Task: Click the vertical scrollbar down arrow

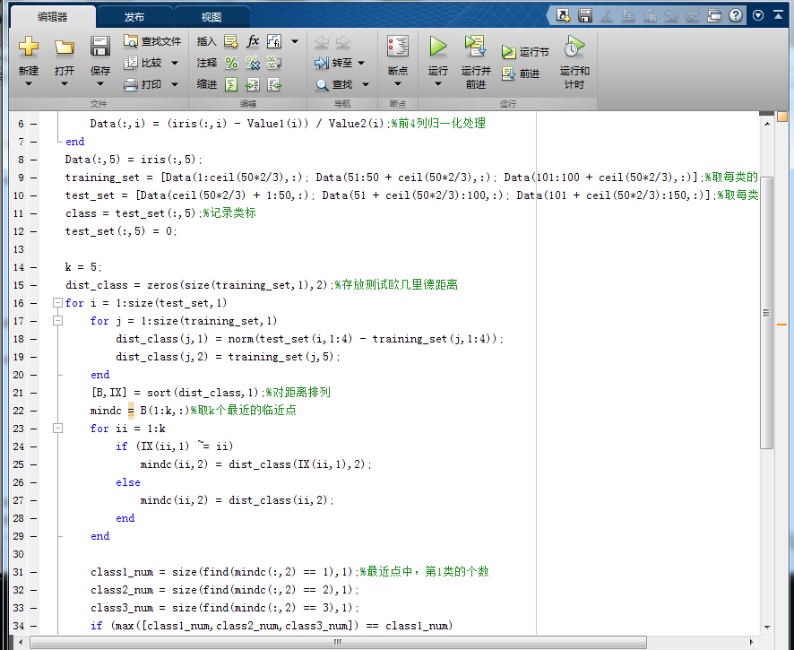Action: click(766, 628)
